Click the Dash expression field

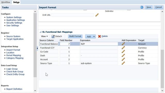[x=99, y=56]
